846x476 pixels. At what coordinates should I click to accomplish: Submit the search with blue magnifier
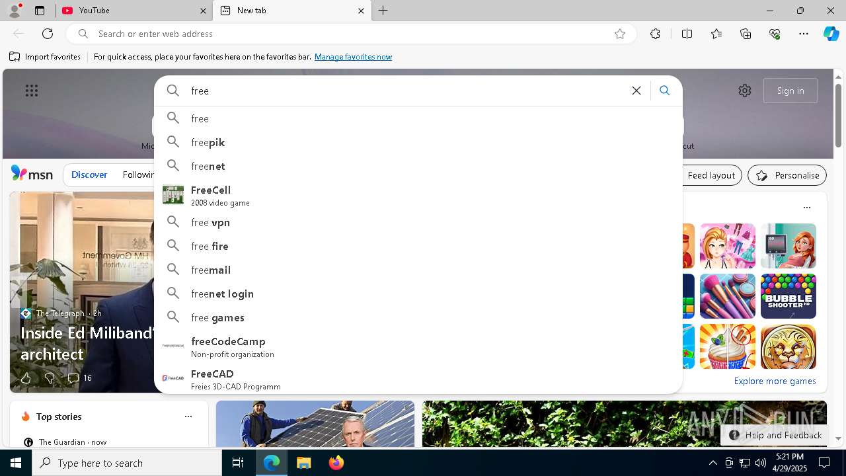click(665, 91)
